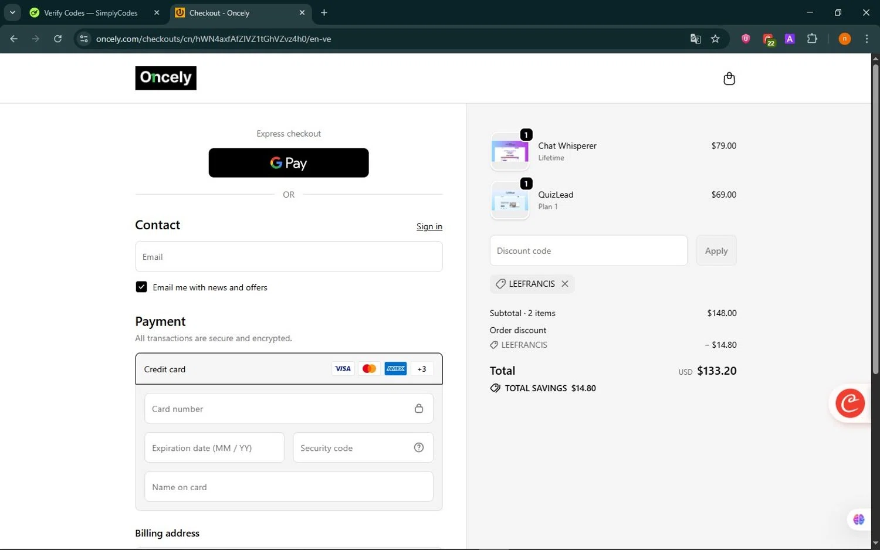Click into the Card number field
This screenshot has height=550, width=880.
point(289,408)
